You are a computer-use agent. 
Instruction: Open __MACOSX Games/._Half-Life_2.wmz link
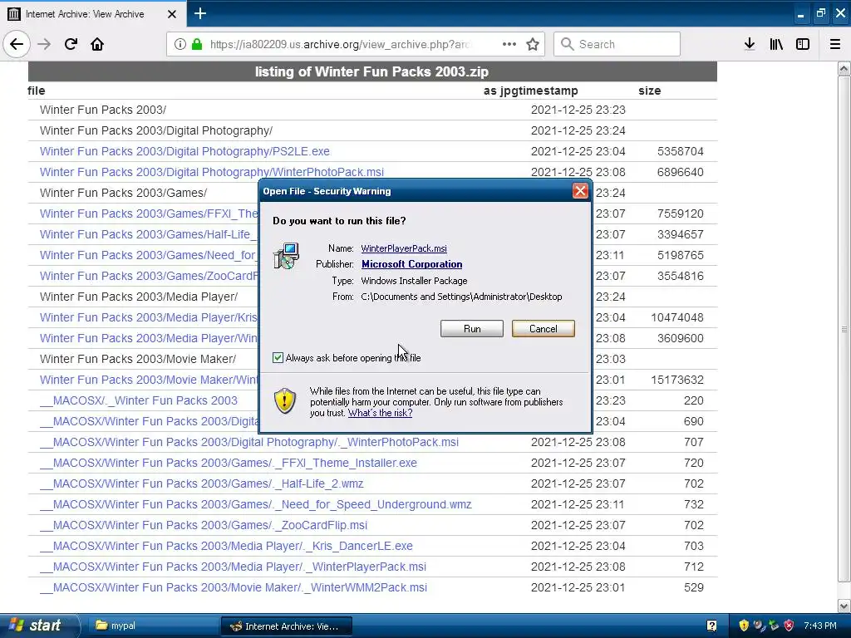[201, 483]
